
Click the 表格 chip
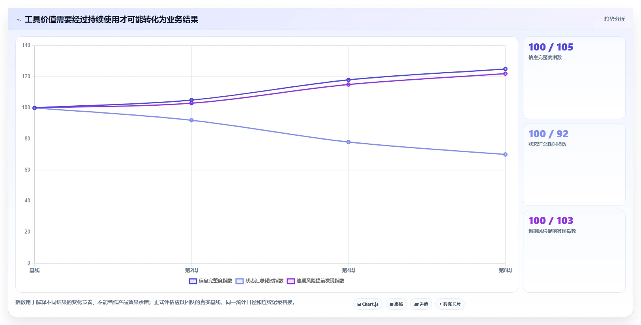point(396,304)
